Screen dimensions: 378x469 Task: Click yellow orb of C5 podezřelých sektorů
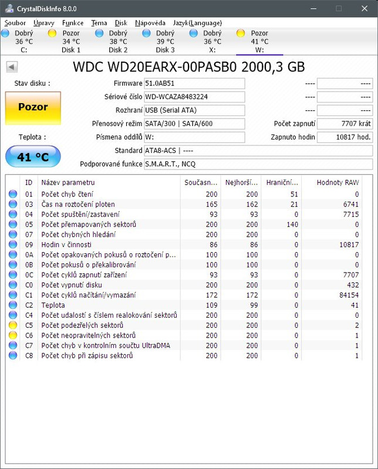coord(13,325)
